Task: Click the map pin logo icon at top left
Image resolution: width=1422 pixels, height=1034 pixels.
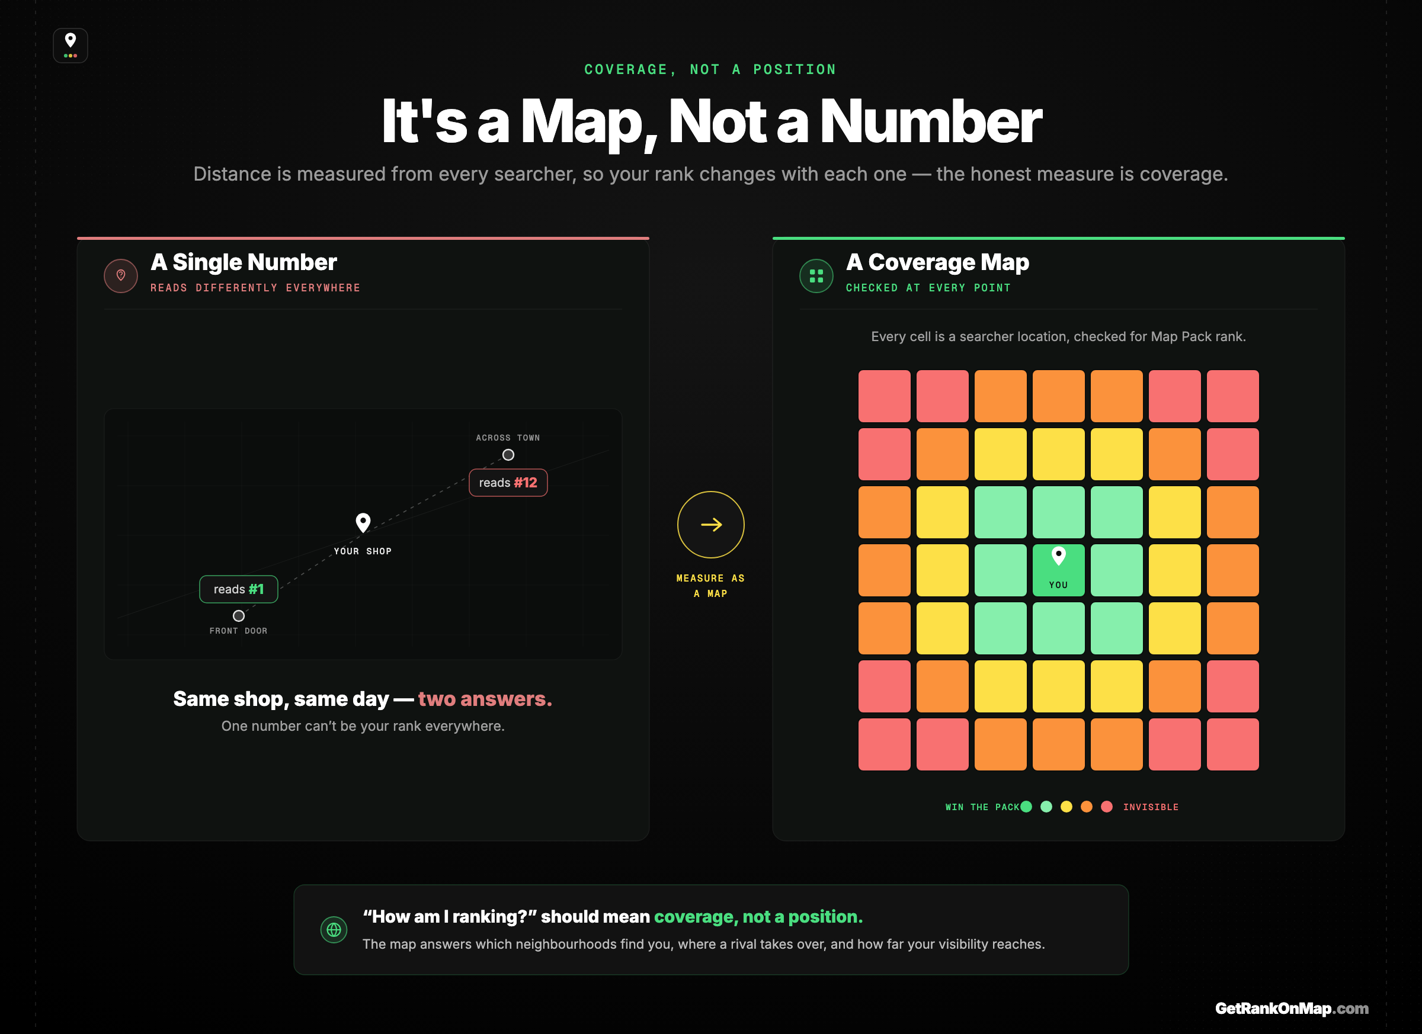Action: point(71,45)
